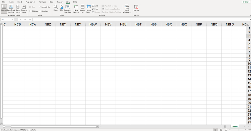The height and width of the screenshot is (131, 251).
Task: Click horizontal scrollbar right arrow
Action: point(98,127)
